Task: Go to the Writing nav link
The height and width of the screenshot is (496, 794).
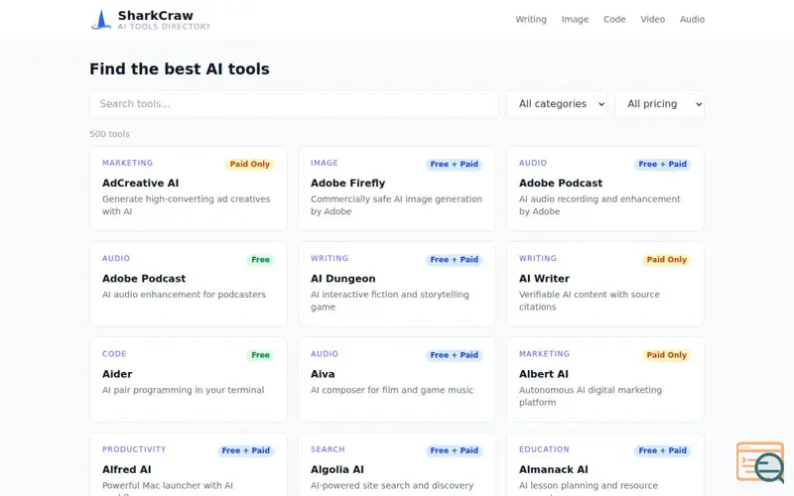Action: (531, 19)
